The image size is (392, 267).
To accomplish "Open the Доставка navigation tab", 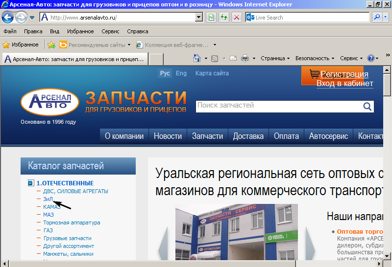I will click(x=248, y=136).
